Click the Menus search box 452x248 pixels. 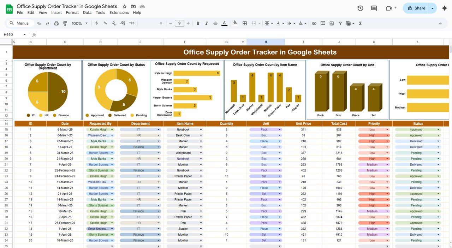tap(20, 23)
